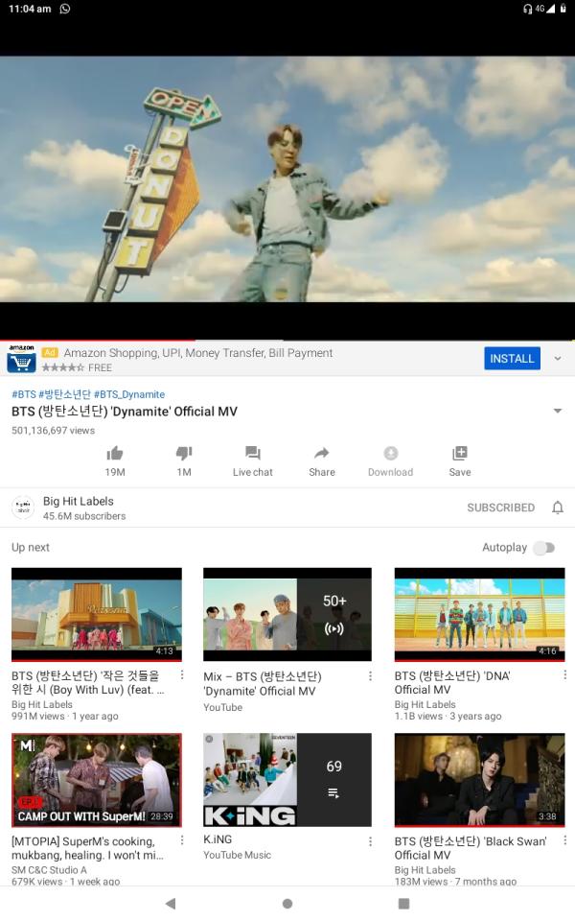Open options menu for DNA Official MV

pos(564,674)
